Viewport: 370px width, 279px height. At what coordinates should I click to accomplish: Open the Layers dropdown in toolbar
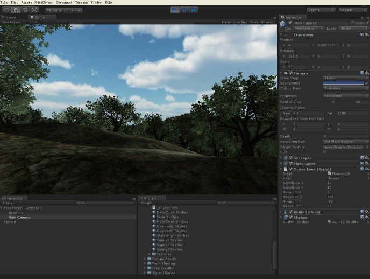point(321,10)
